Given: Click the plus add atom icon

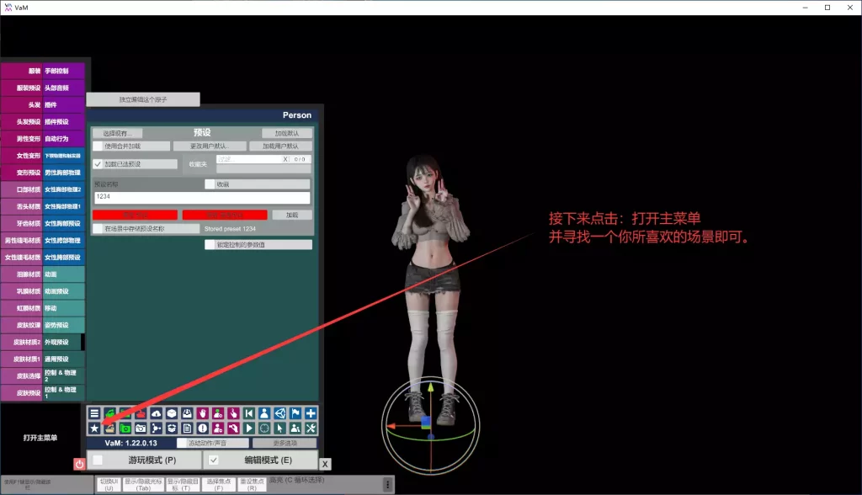Looking at the screenshot, I should (x=311, y=413).
